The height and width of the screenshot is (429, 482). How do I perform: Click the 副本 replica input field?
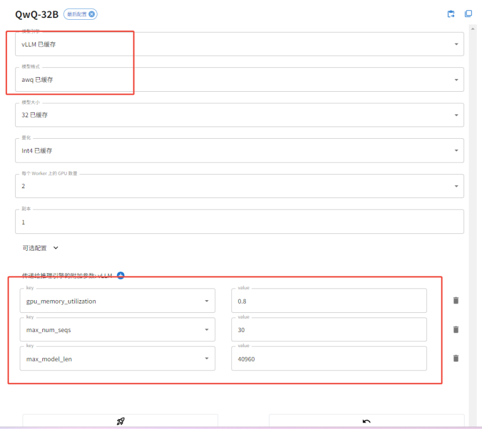[240, 222]
